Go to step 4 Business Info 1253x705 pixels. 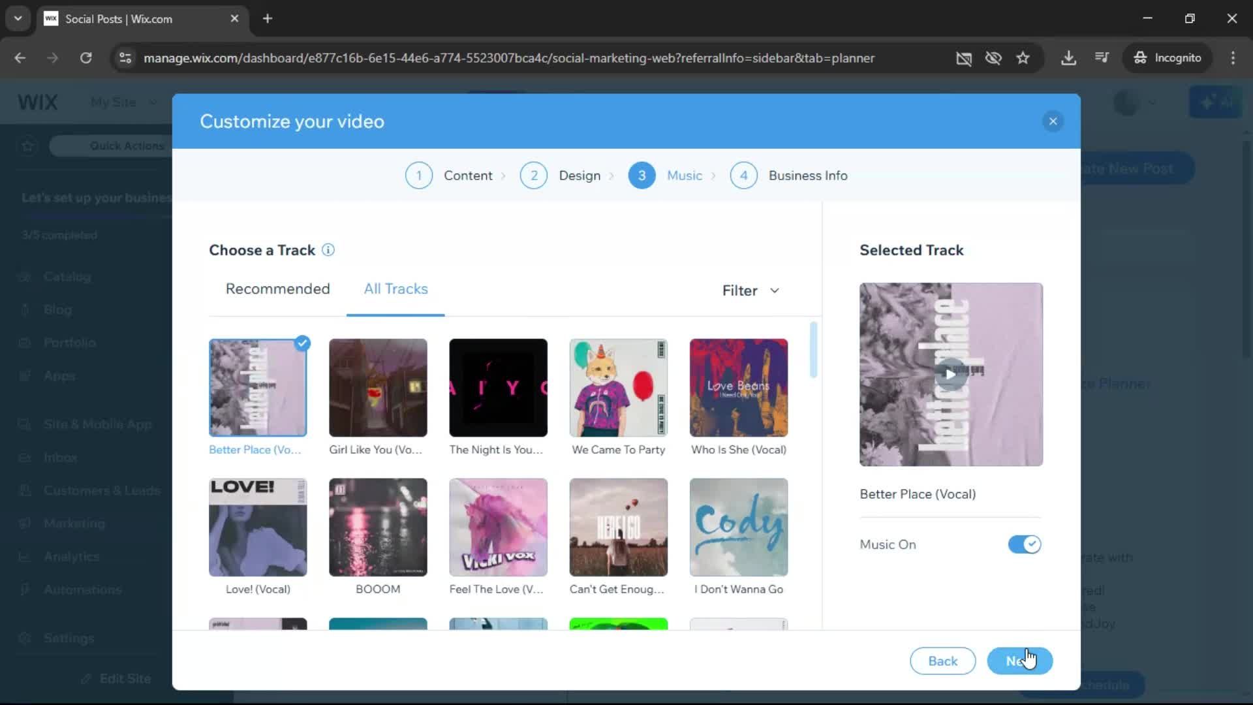click(789, 176)
